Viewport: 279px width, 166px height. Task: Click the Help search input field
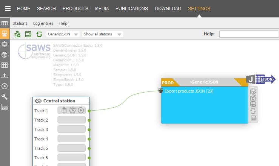tap(249, 34)
